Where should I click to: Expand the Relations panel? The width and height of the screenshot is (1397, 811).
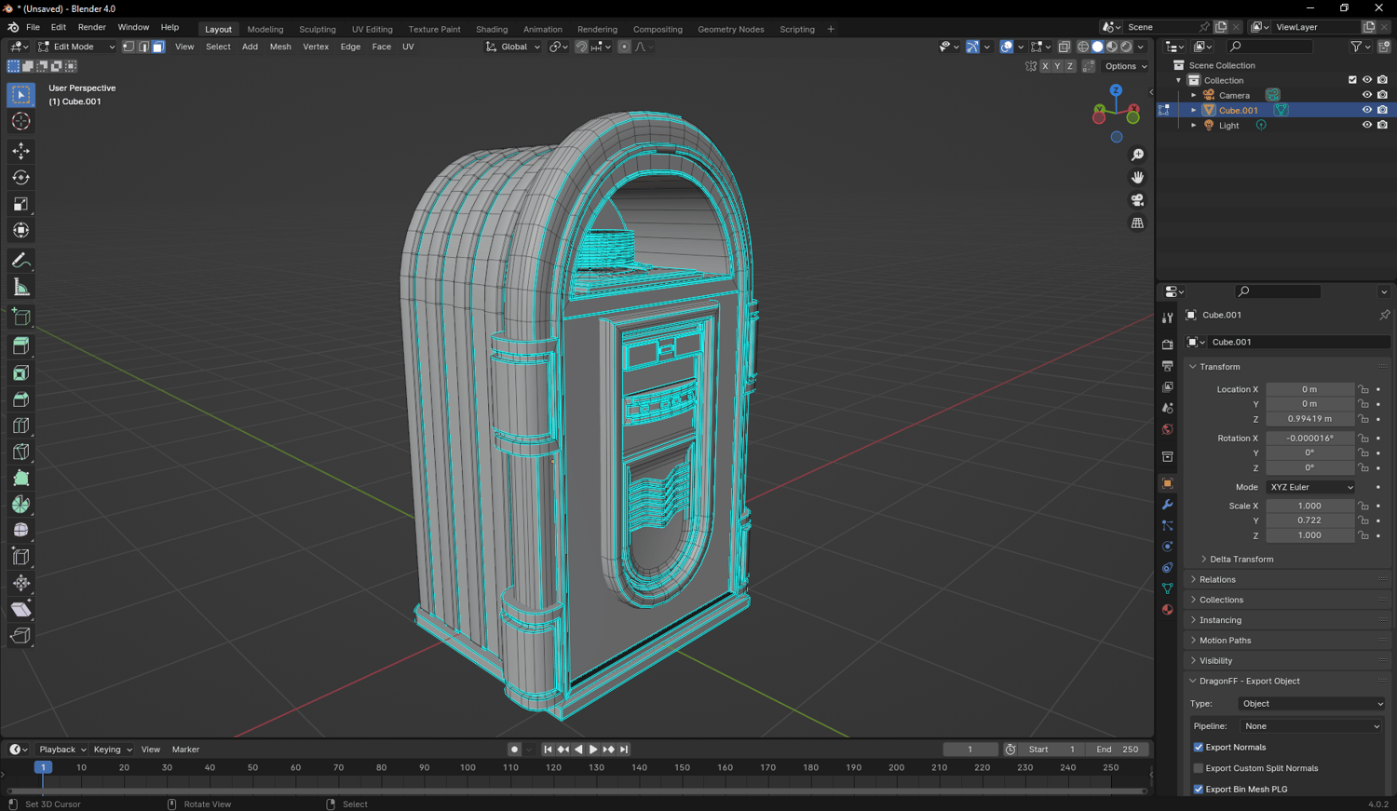coord(1217,579)
